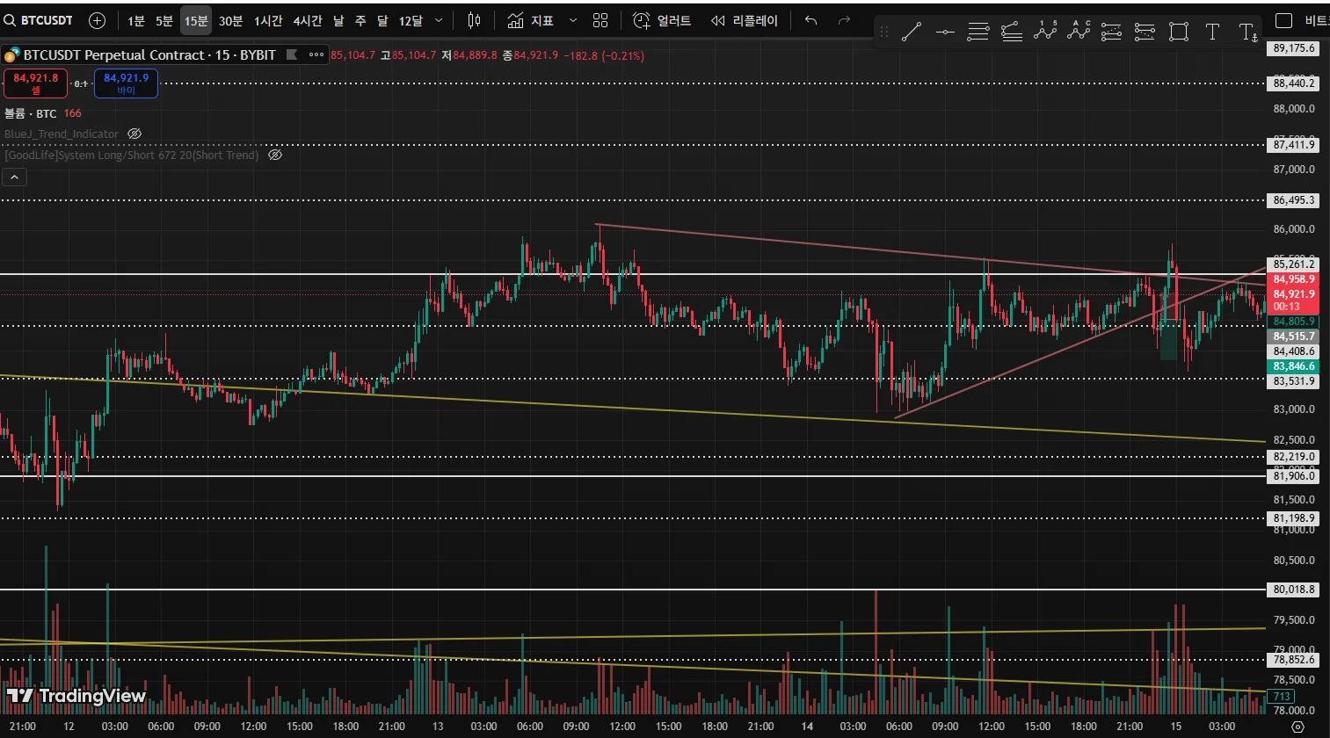The image size is (1330, 738).
Task: Click the 87,411.9 price label
Action: [1294, 145]
